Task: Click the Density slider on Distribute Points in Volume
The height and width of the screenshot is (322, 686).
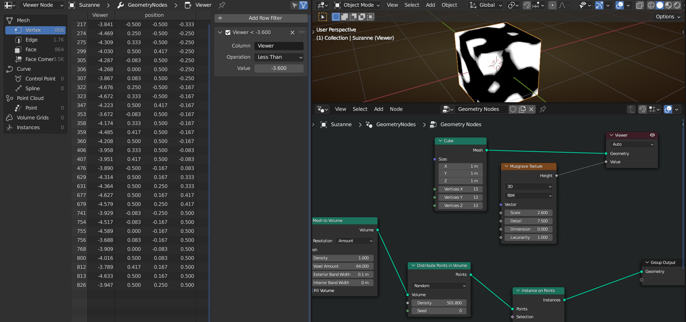Action: [x=438, y=303]
